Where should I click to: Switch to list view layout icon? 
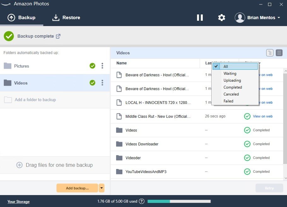[x=279, y=53]
